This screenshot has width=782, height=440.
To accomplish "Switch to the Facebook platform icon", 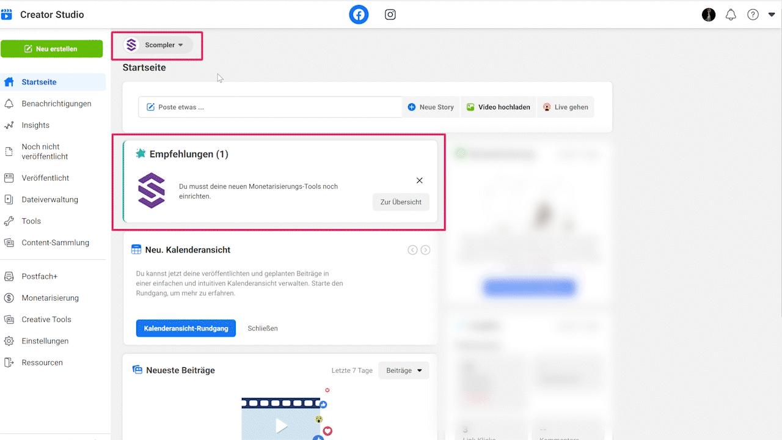I will [359, 15].
